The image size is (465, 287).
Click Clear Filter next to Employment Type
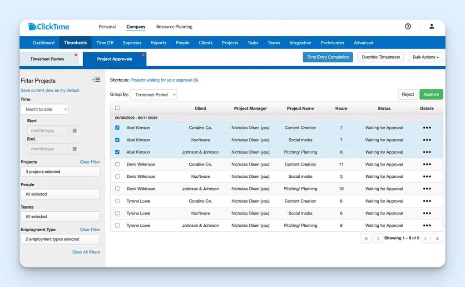pos(90,229)
